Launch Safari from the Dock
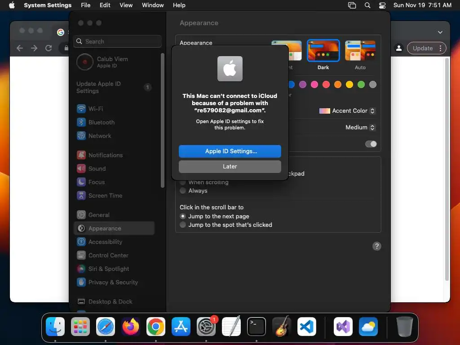Viewport: 460px width, 345px height. tap(106, 327)
